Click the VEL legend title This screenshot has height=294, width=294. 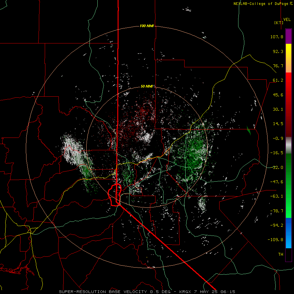[x=287, y=20]
